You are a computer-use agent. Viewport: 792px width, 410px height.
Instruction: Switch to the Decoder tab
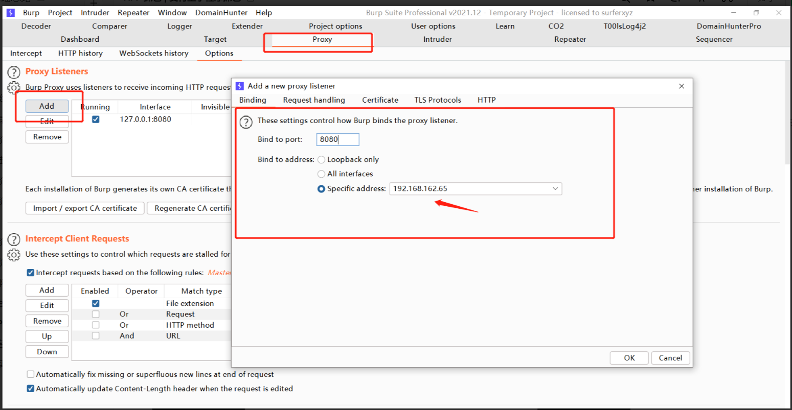[x=36, y=26]
